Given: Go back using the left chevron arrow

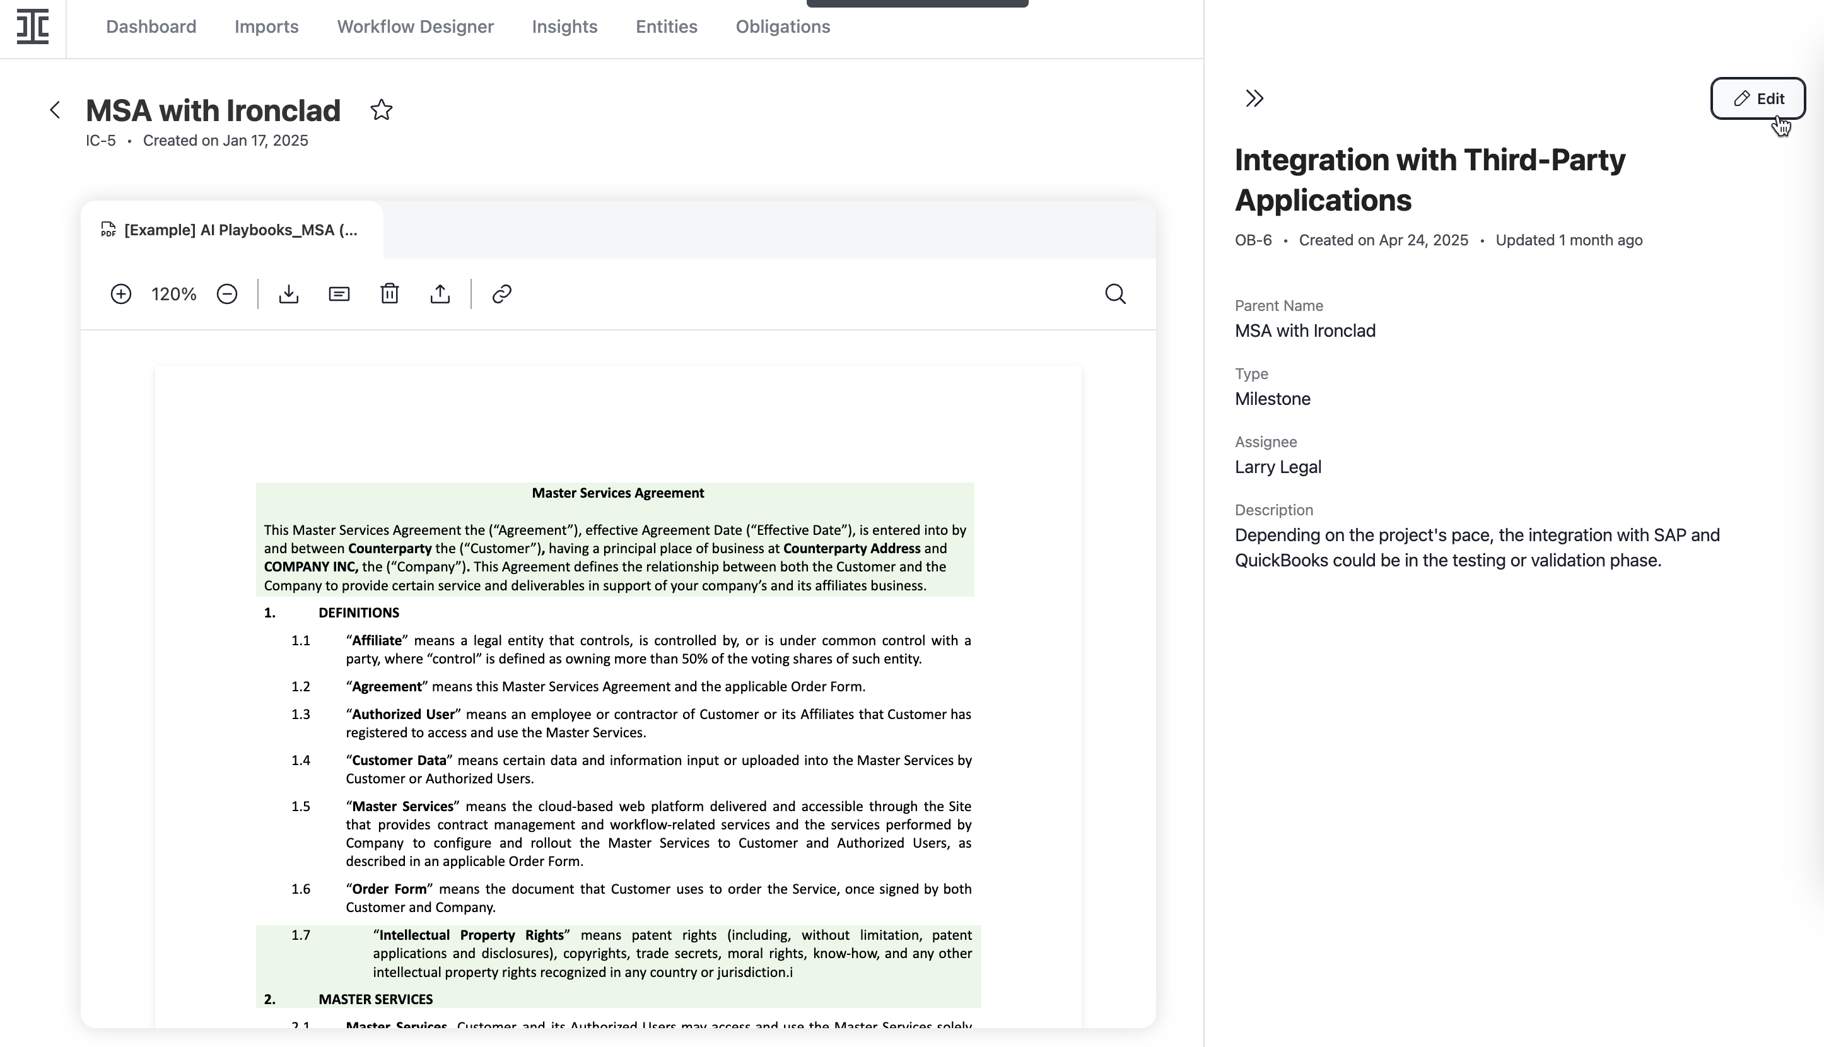Looking at the screenshot, I should [x=55, y=110].
